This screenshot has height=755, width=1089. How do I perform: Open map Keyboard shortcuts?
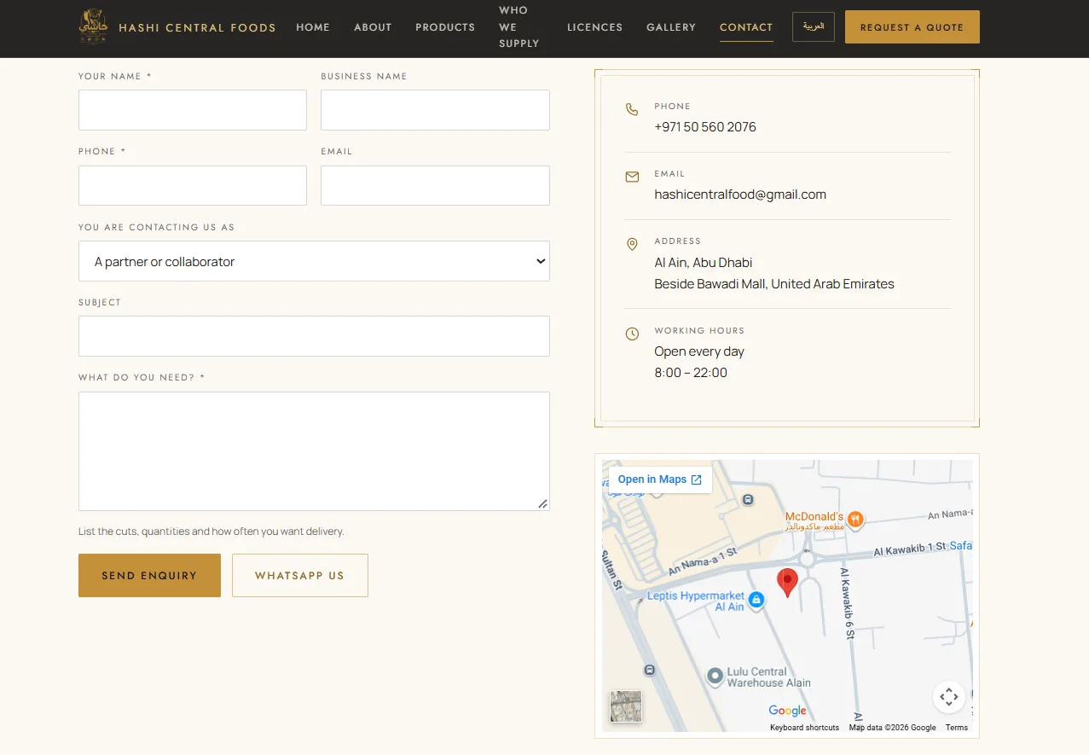804,728
